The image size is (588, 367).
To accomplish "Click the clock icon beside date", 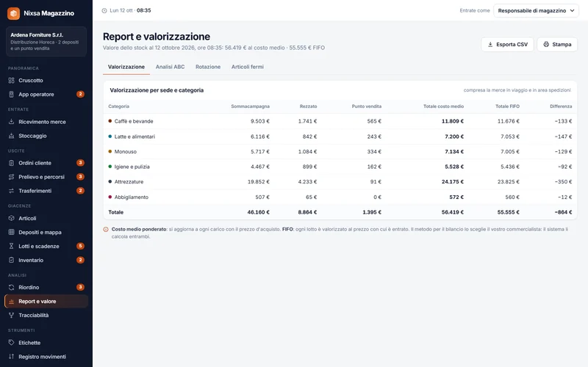I will [104, 10].
